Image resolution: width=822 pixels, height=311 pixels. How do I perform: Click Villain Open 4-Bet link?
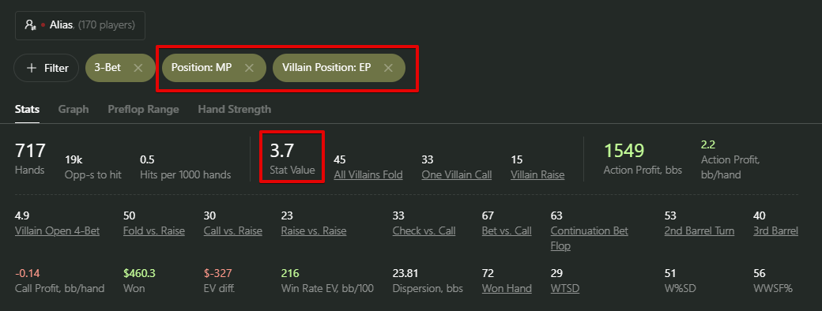(x=57, y=231)
